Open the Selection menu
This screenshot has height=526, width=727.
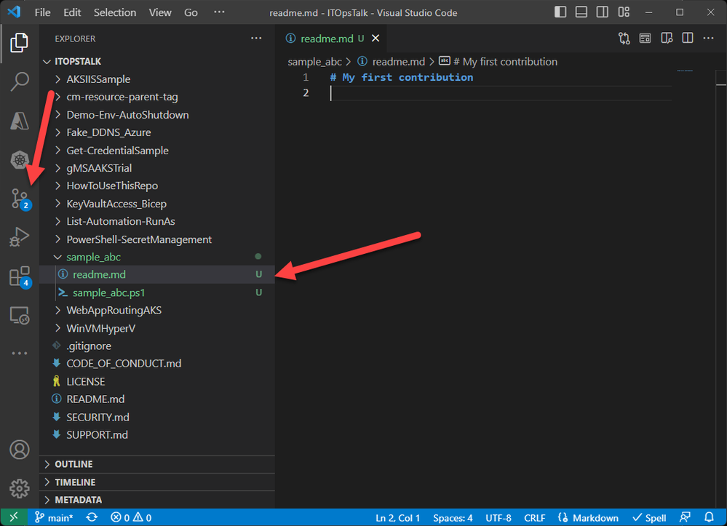(115, 12)
